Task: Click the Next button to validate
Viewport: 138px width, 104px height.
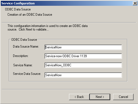Action: point(100,97)
